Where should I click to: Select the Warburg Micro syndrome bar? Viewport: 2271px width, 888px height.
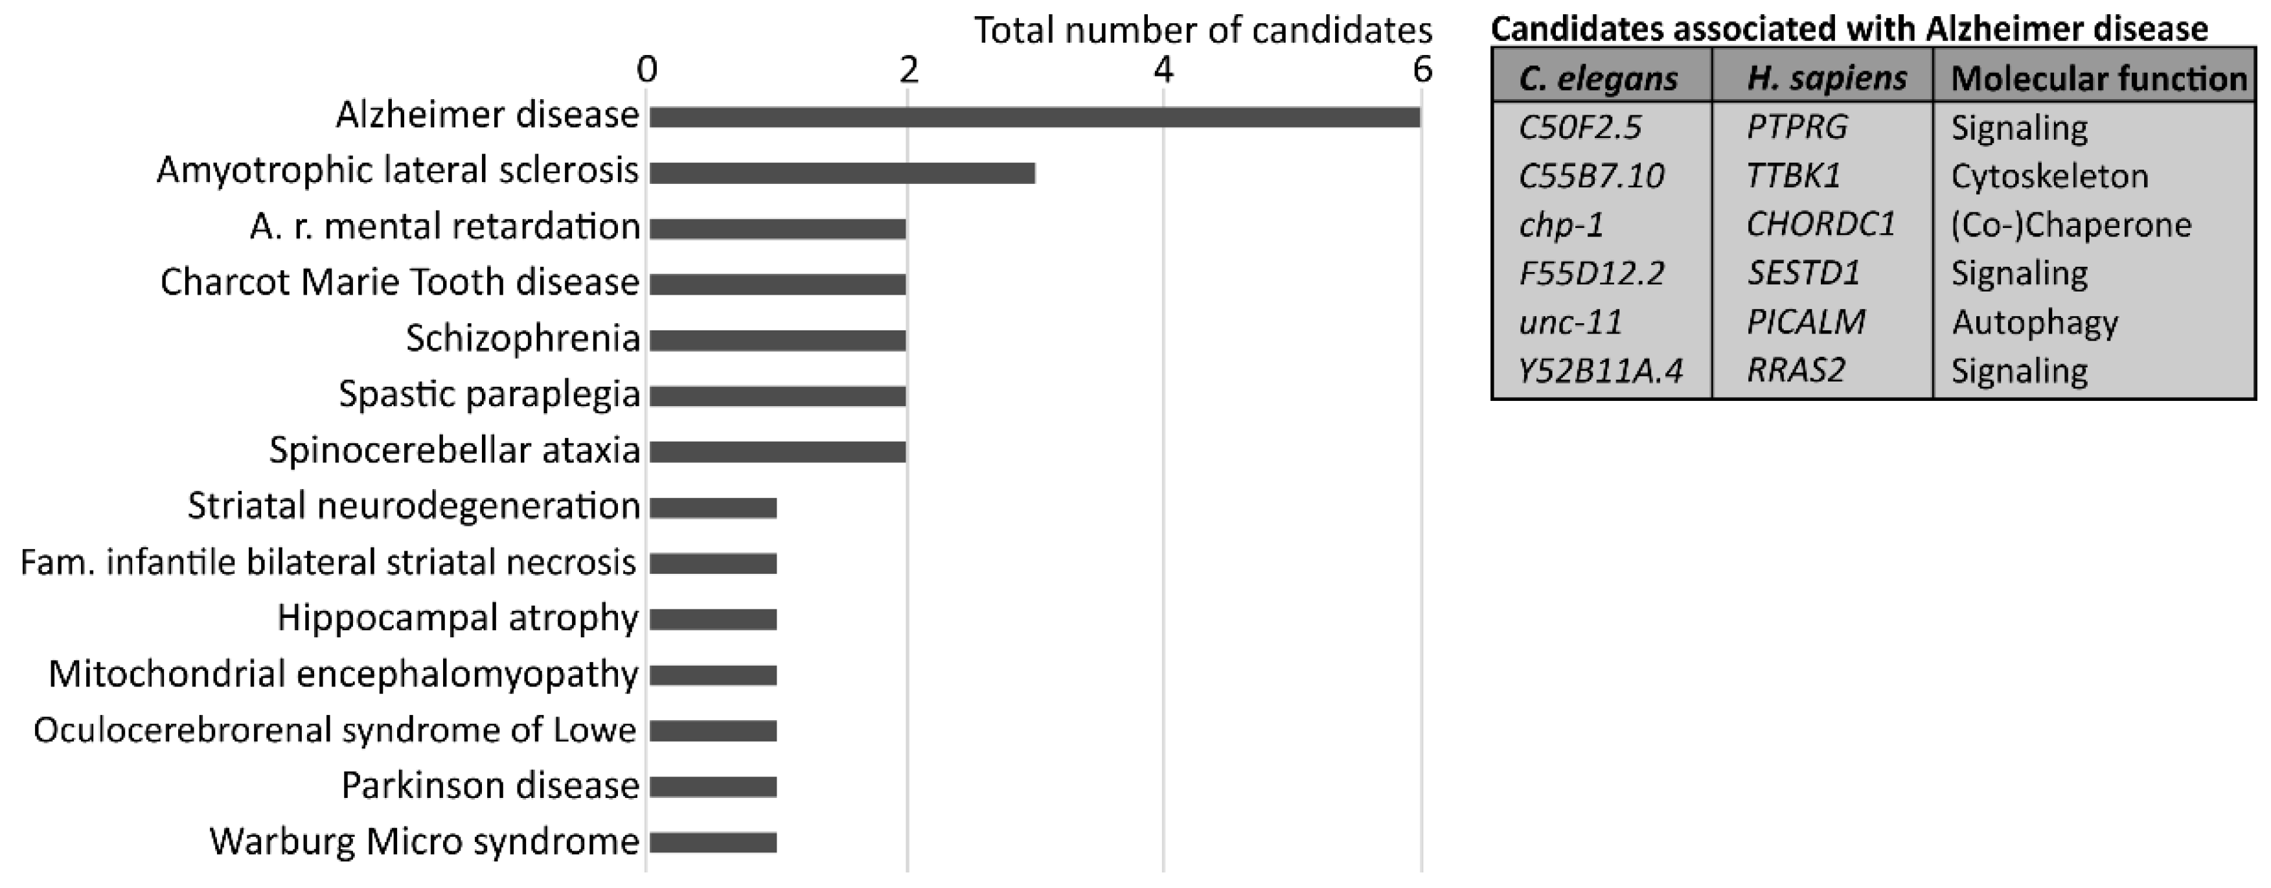(713, 842)
